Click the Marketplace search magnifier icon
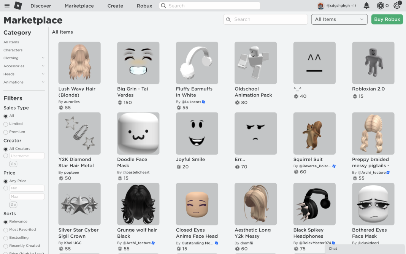Screen dimensions: 406x254 (228, 19)
